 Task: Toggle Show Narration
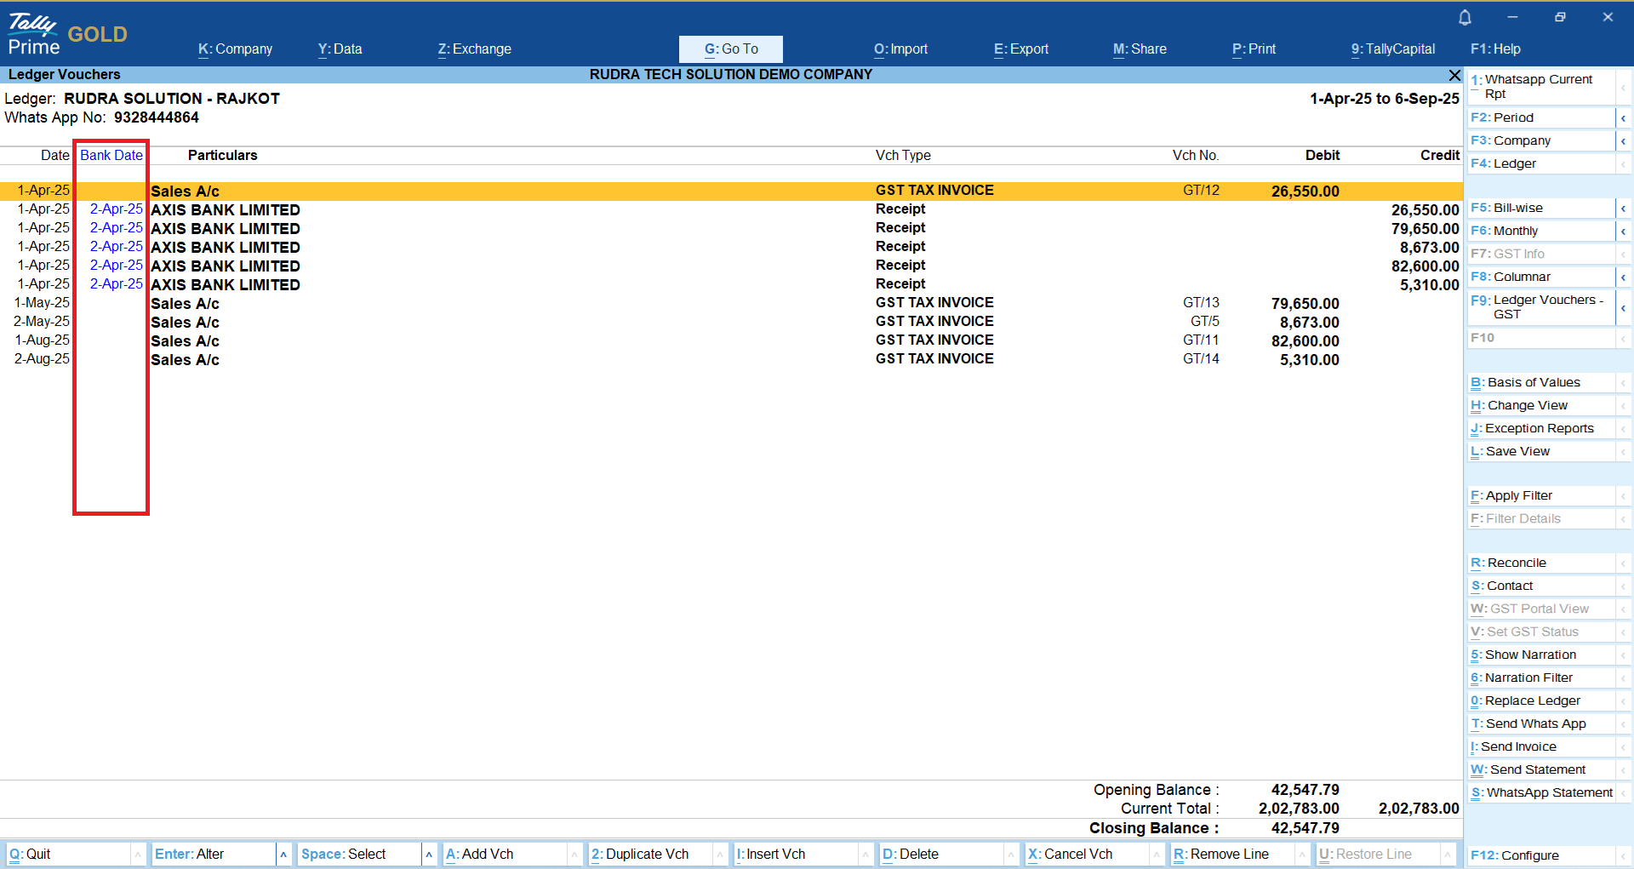pyautogui.click(x=1530, y=655)
